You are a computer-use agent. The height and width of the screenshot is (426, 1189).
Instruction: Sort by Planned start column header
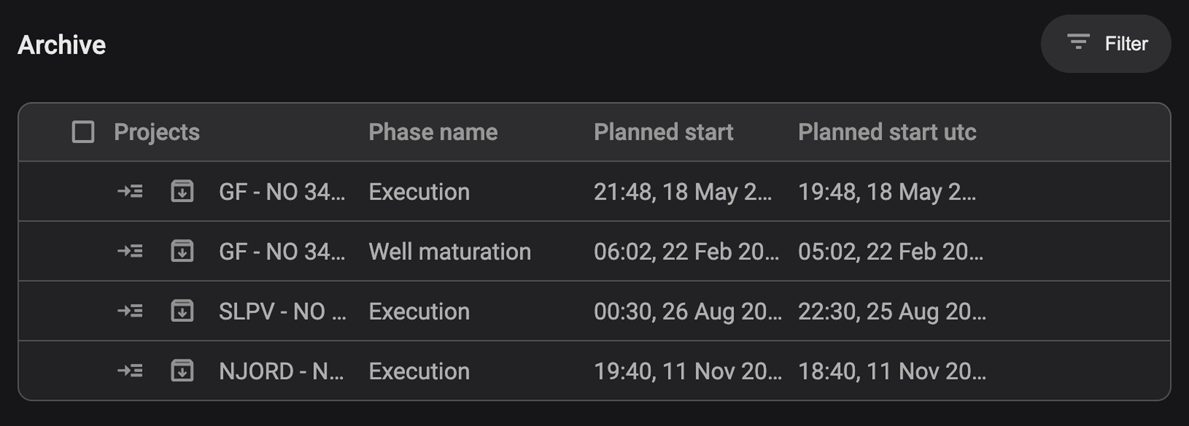663,132
